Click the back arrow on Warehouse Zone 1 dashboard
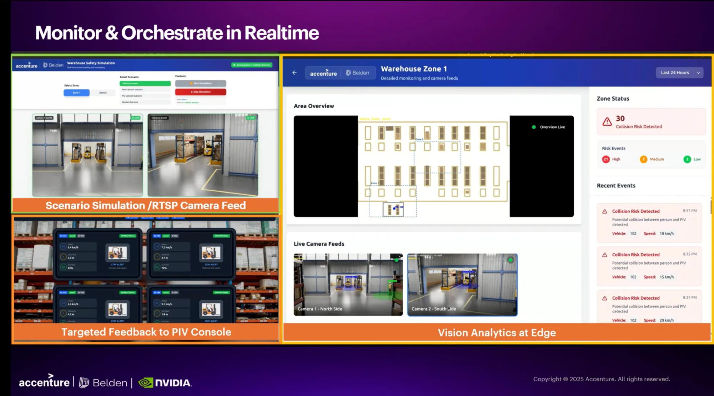Screen dimensions: 714x396 click(295, 72)
